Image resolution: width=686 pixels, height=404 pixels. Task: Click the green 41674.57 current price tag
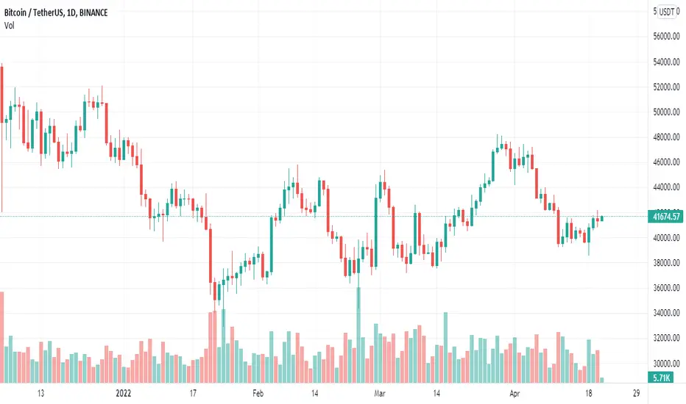coord(666,217)
